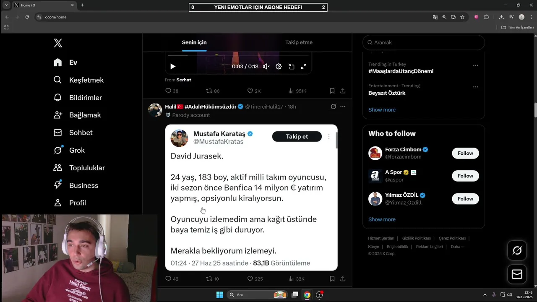Open Chrome extensions puzzle icon
This screenshot has width=537, height=302.
487,17
